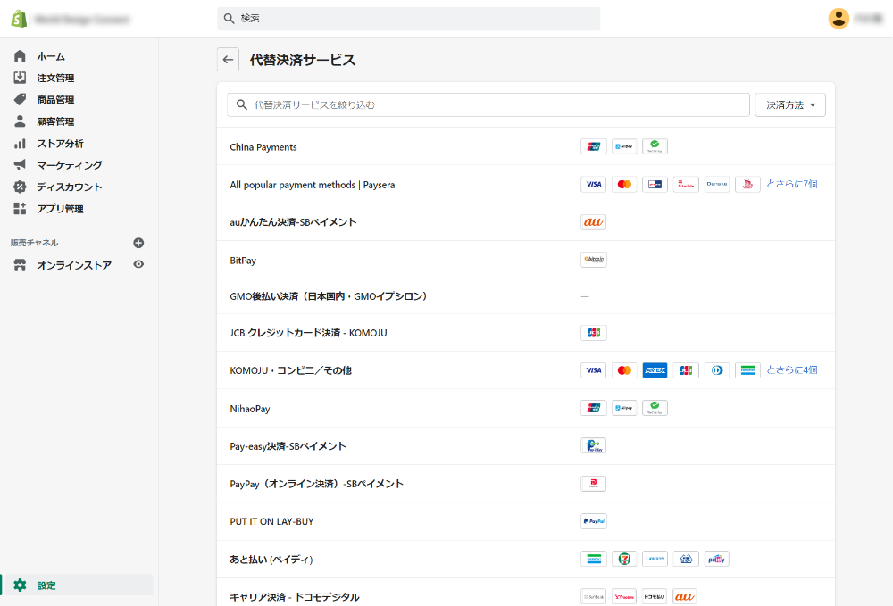This screenshot has height=606, width=893.
Task: Click the Shopify logo icon
Action: [x=19, y=19]
